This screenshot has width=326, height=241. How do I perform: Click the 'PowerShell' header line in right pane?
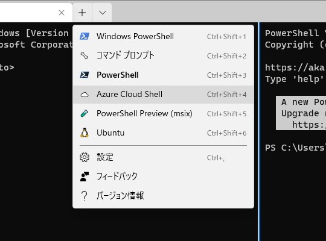tap(295, 33)
